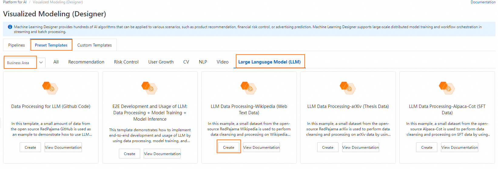Click the info icon in the blue banner

point(10,27)
